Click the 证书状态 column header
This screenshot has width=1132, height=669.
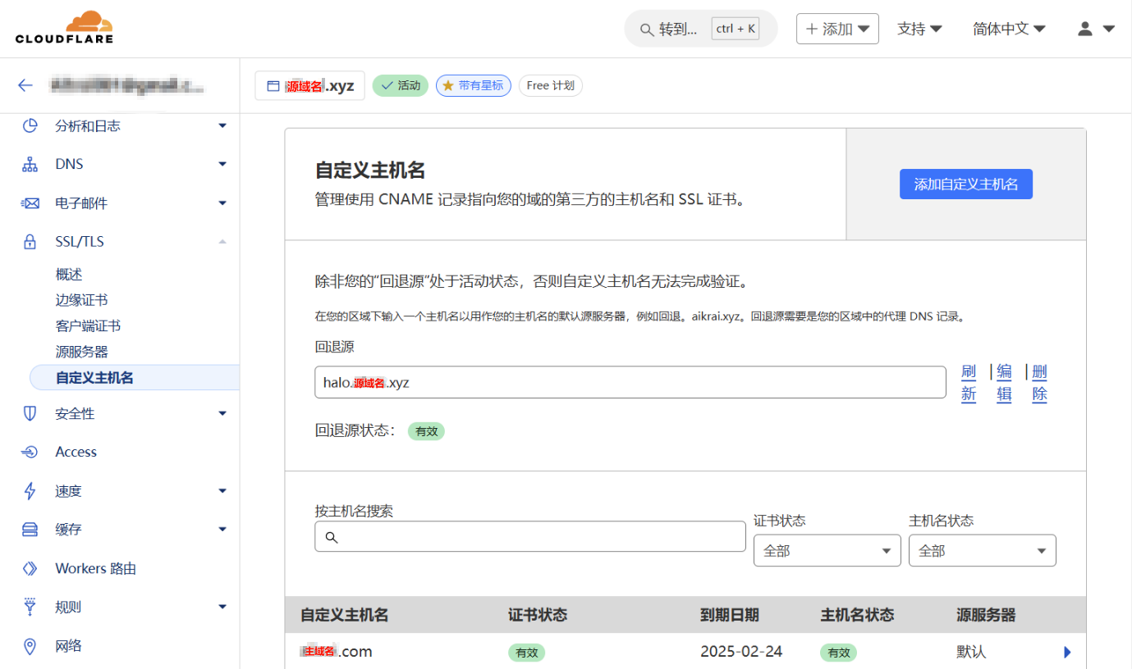538,615
